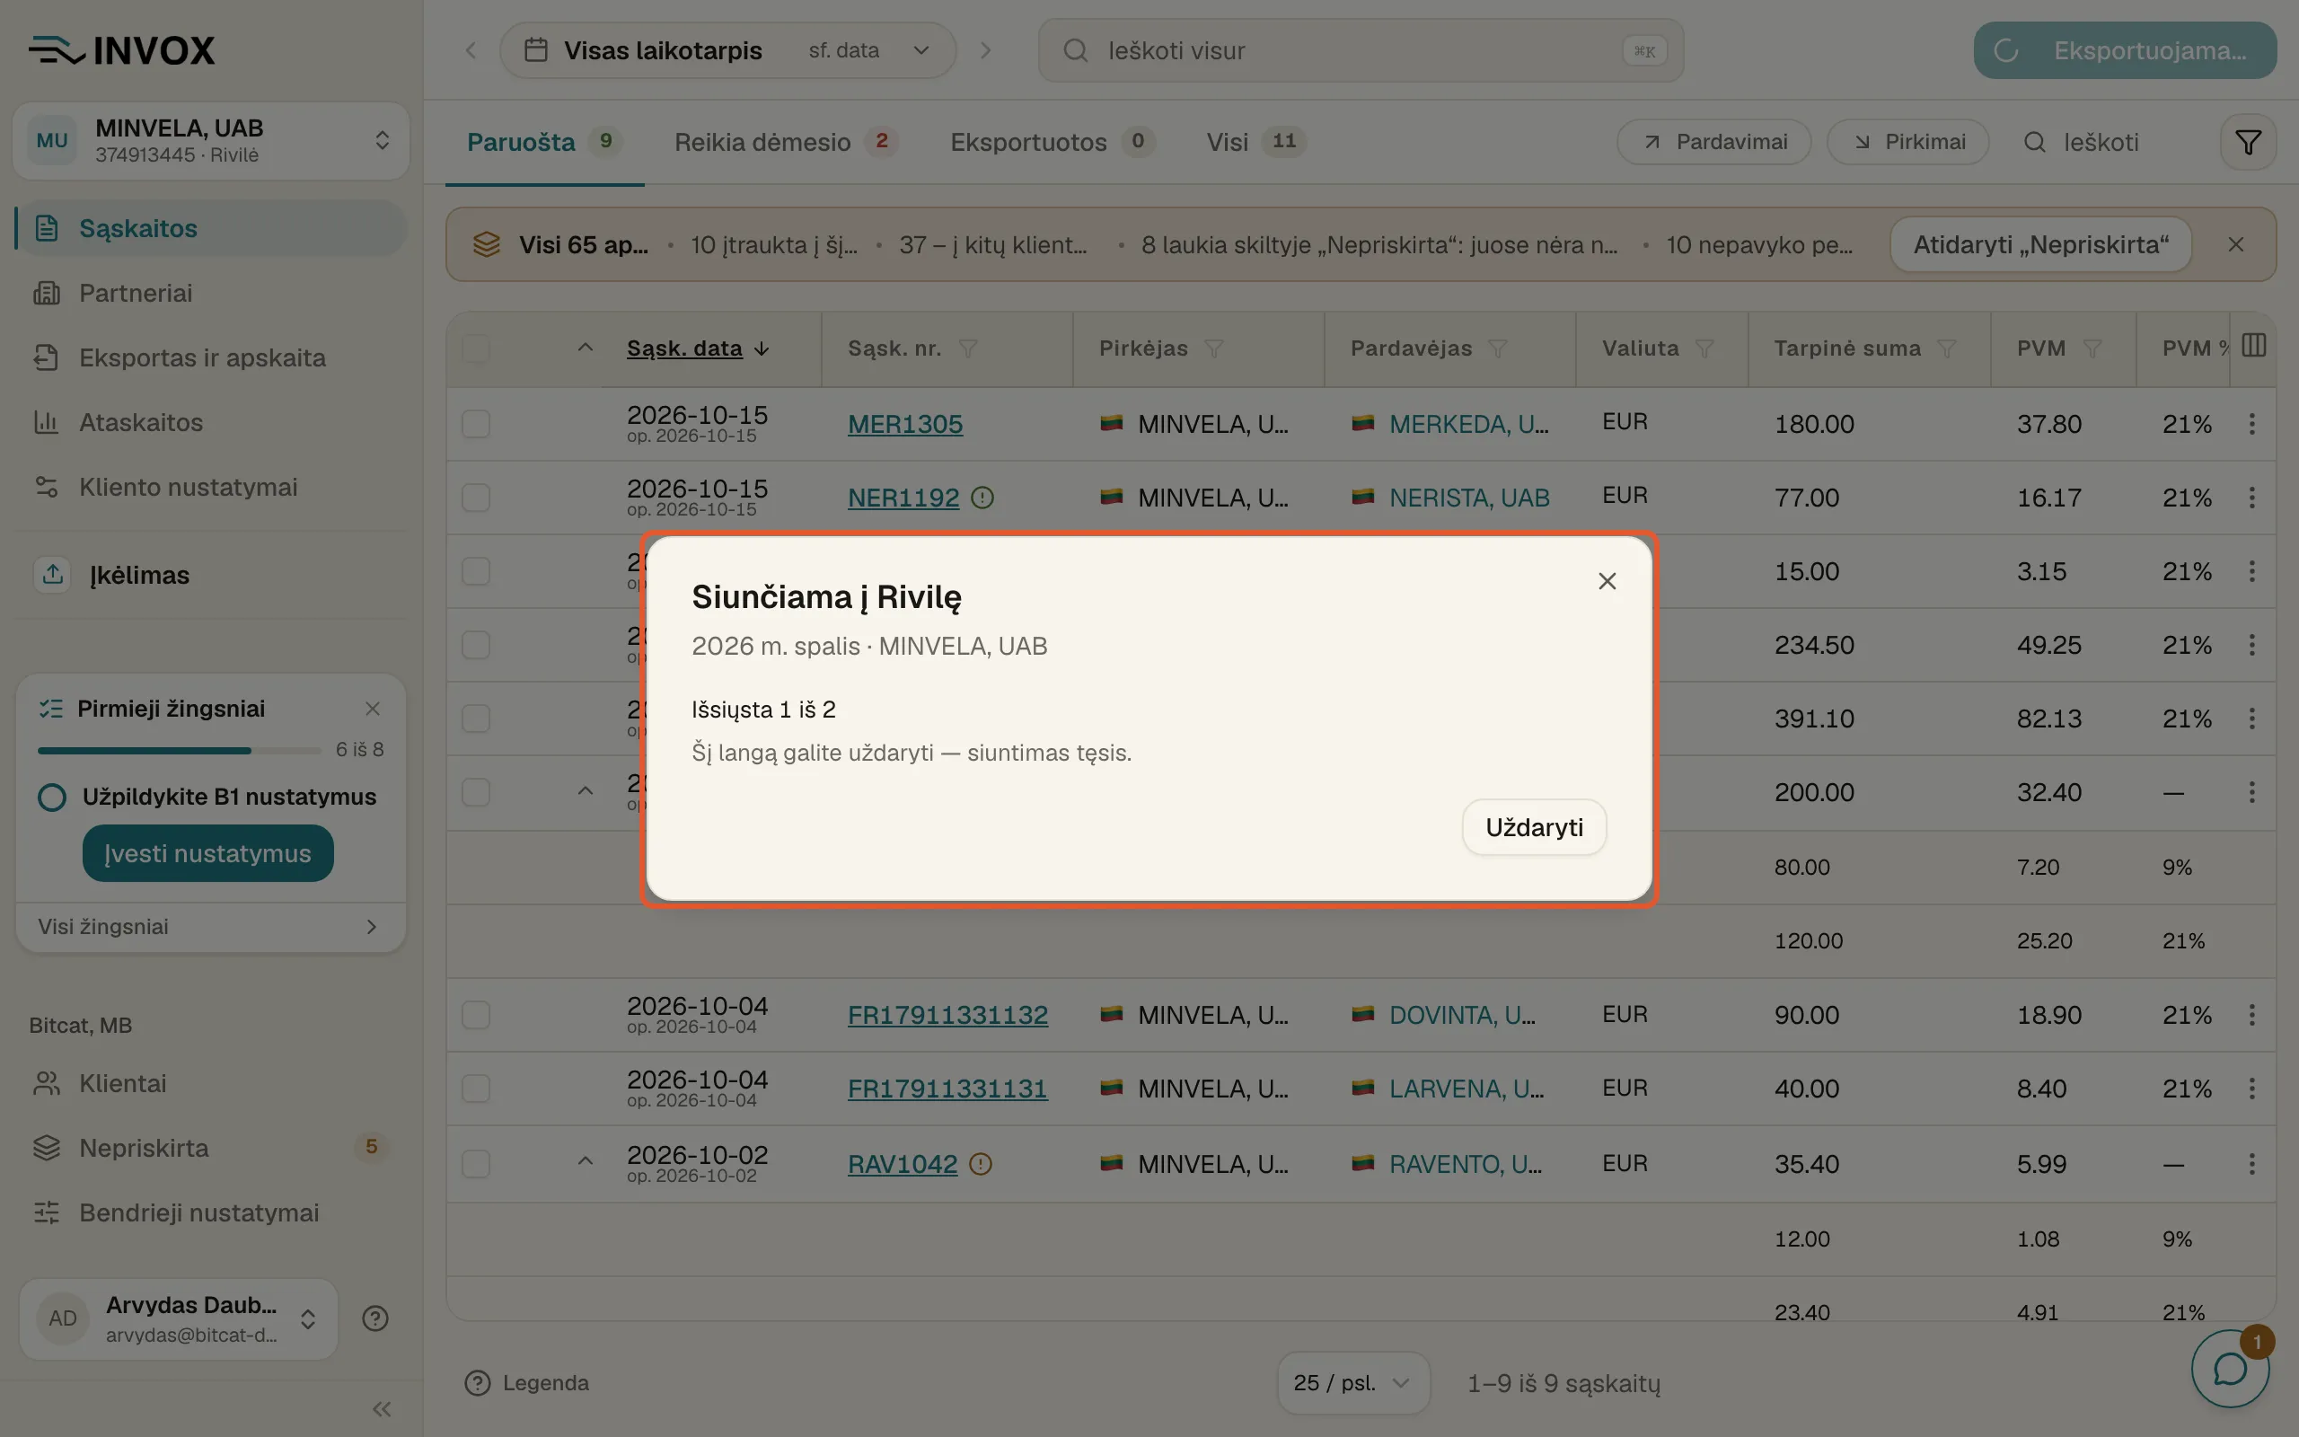Go to previous period arrow
The image size is (2299, 1437).
[x=471, y=50]
